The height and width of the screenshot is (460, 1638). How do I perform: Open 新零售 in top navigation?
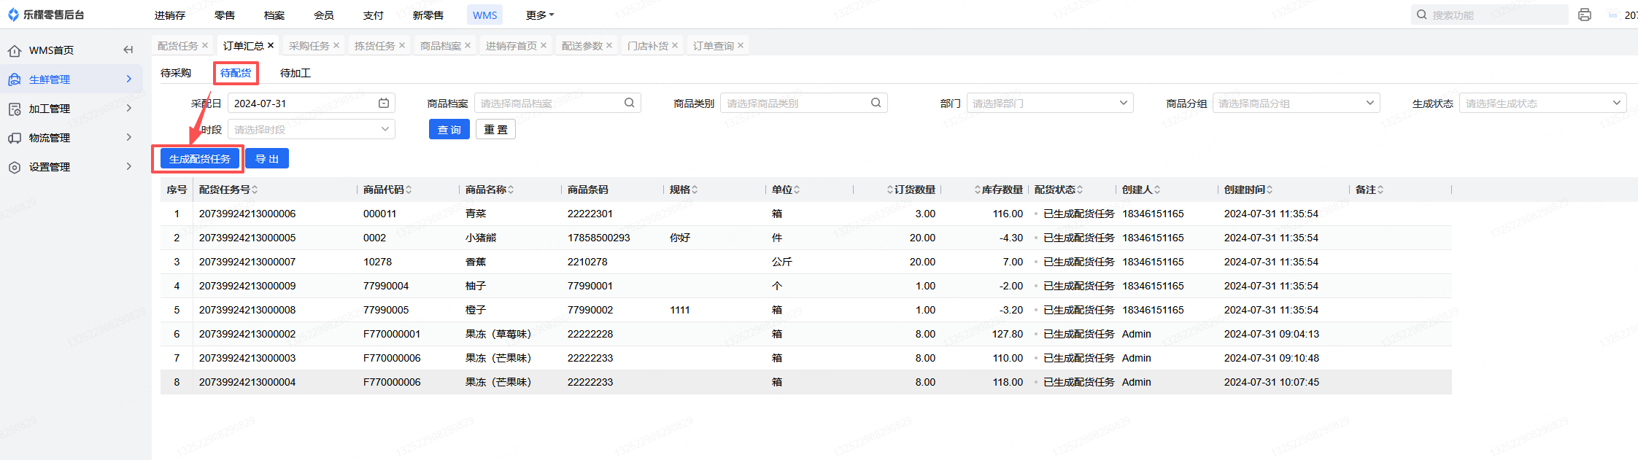[428, 15]
